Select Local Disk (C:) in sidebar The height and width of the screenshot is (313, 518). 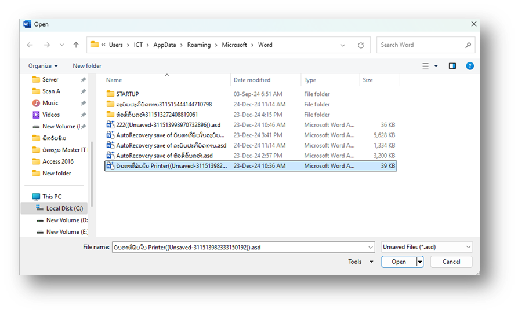tap(64, 208)
